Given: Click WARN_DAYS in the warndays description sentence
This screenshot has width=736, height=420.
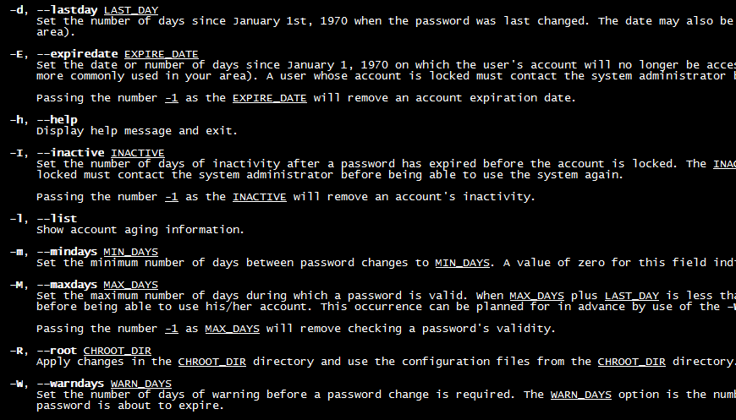Looking at the screenshot, I should click(581, 395).
